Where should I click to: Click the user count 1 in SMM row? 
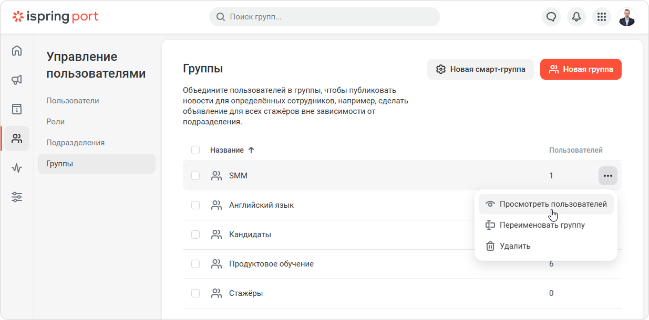(x=551, y=176)
